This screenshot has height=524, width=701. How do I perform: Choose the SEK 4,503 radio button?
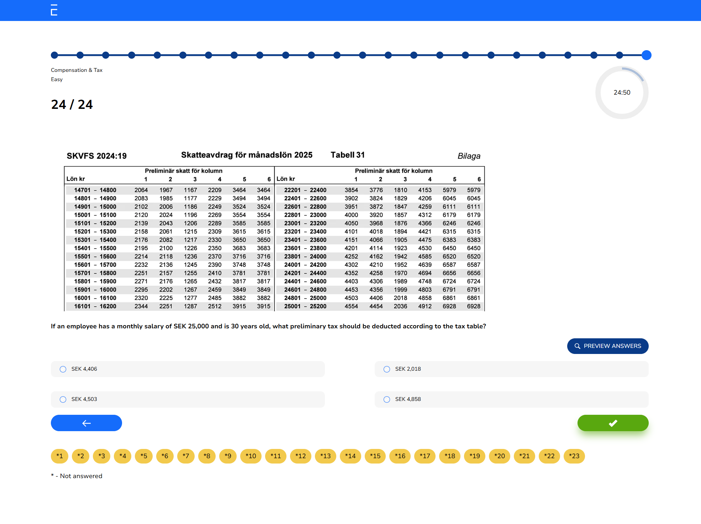coord(63,399)
